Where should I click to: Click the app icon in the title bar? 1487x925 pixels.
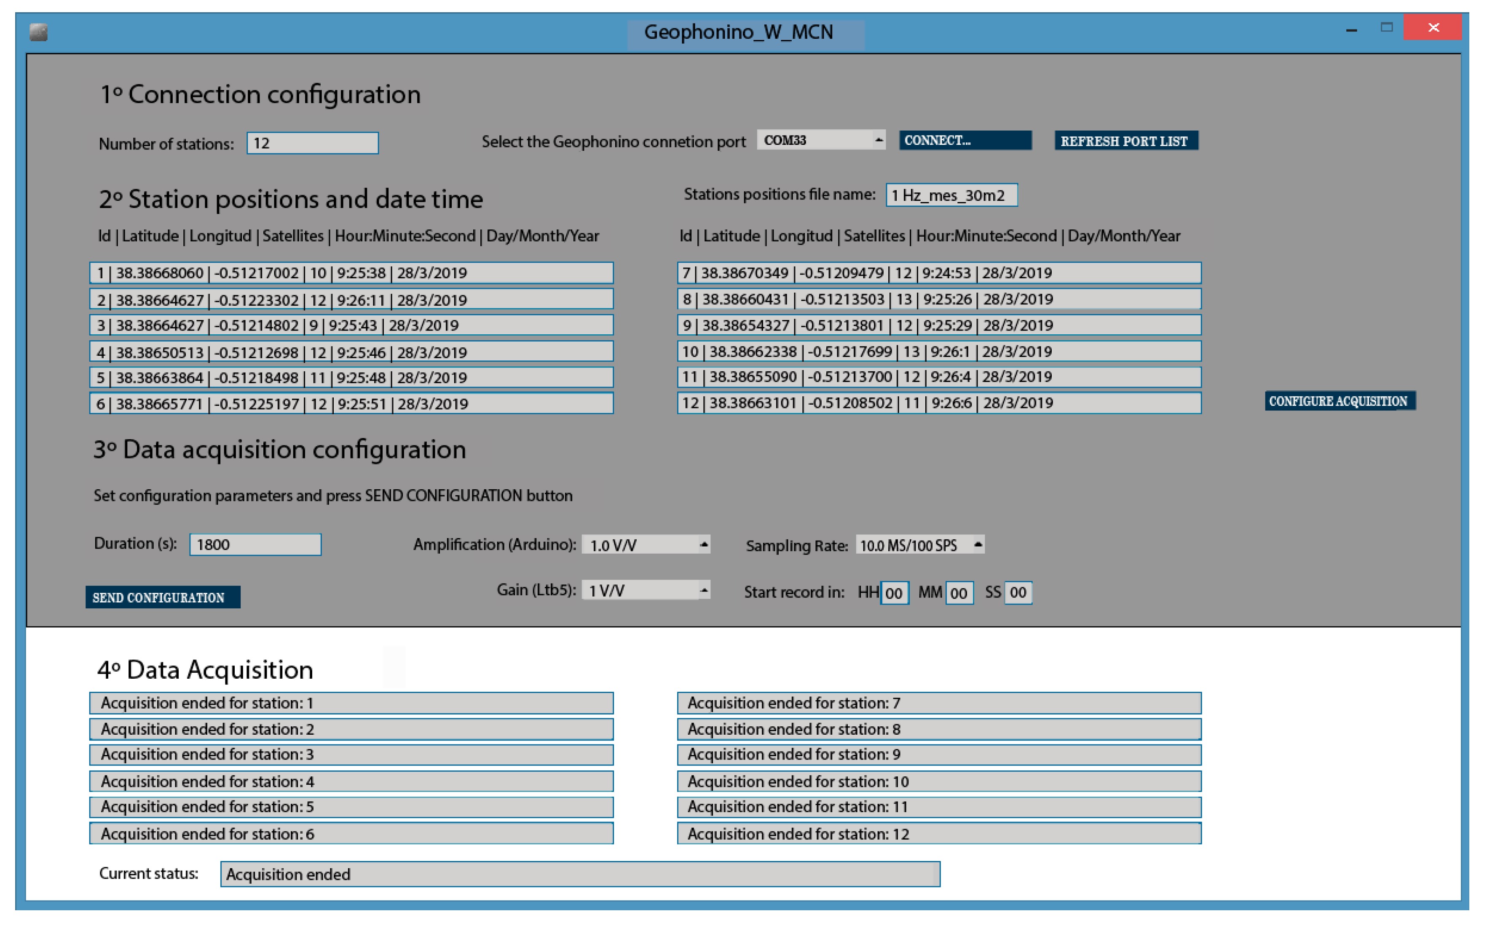(x=38, y=32)
